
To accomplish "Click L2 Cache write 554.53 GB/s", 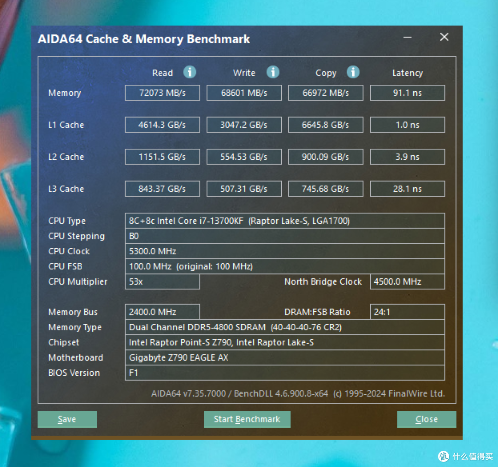I will point(244,157).
